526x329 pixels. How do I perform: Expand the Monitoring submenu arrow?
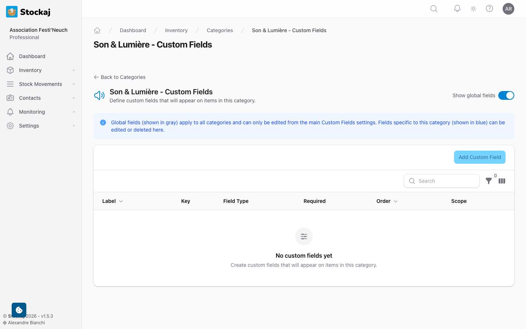[74, 112]
